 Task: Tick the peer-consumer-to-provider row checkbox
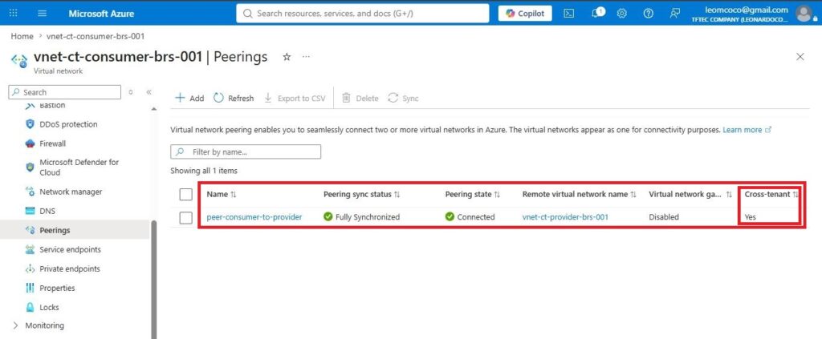(x=185, y=217)
